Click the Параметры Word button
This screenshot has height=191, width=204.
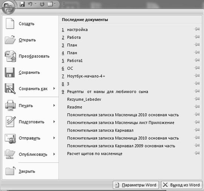(x=136, y=185)
